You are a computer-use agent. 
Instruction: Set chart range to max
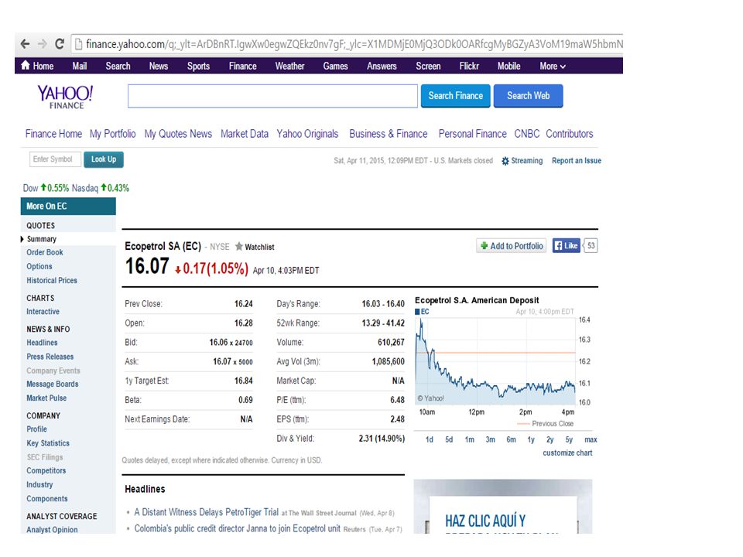591,439
